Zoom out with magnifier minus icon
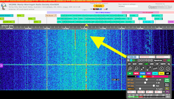 click(136, 69)
